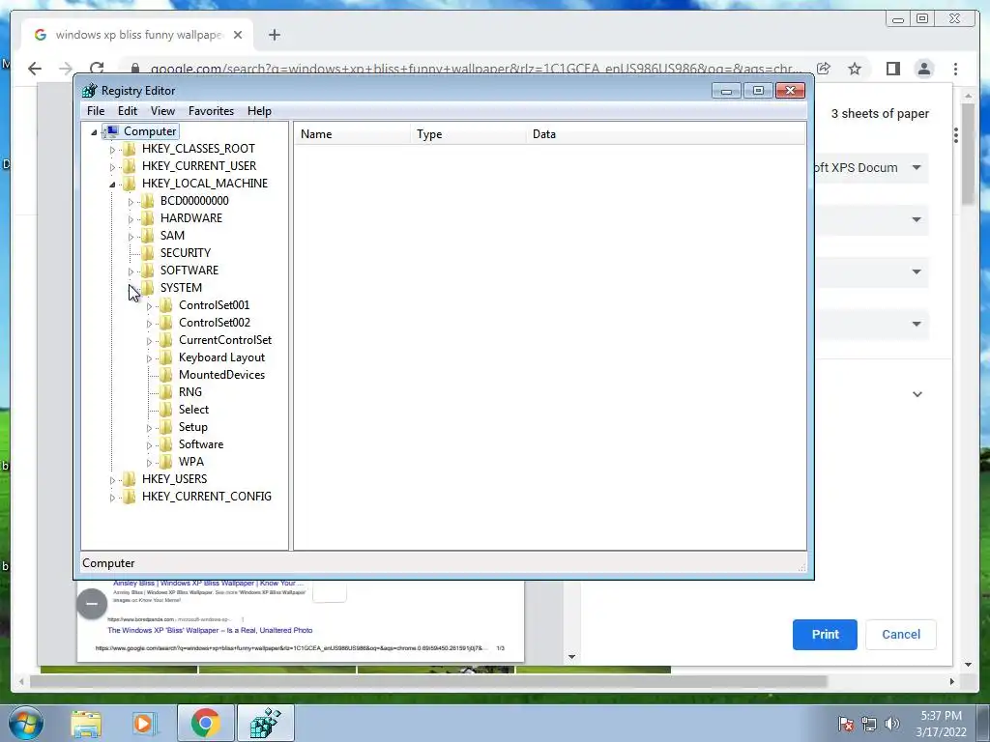Click the RNG folder icon

(165, 392)
